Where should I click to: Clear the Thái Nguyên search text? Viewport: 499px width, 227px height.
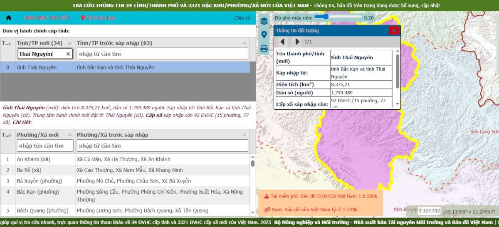click(68, 54)
